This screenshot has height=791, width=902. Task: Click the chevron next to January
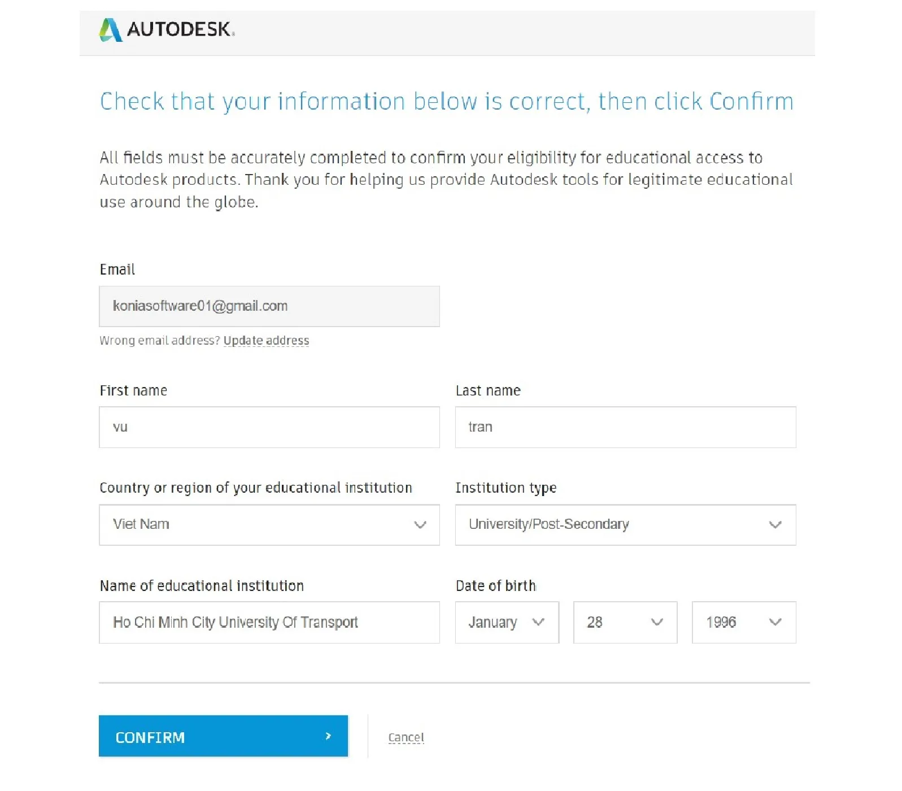[x=538, y=622]
